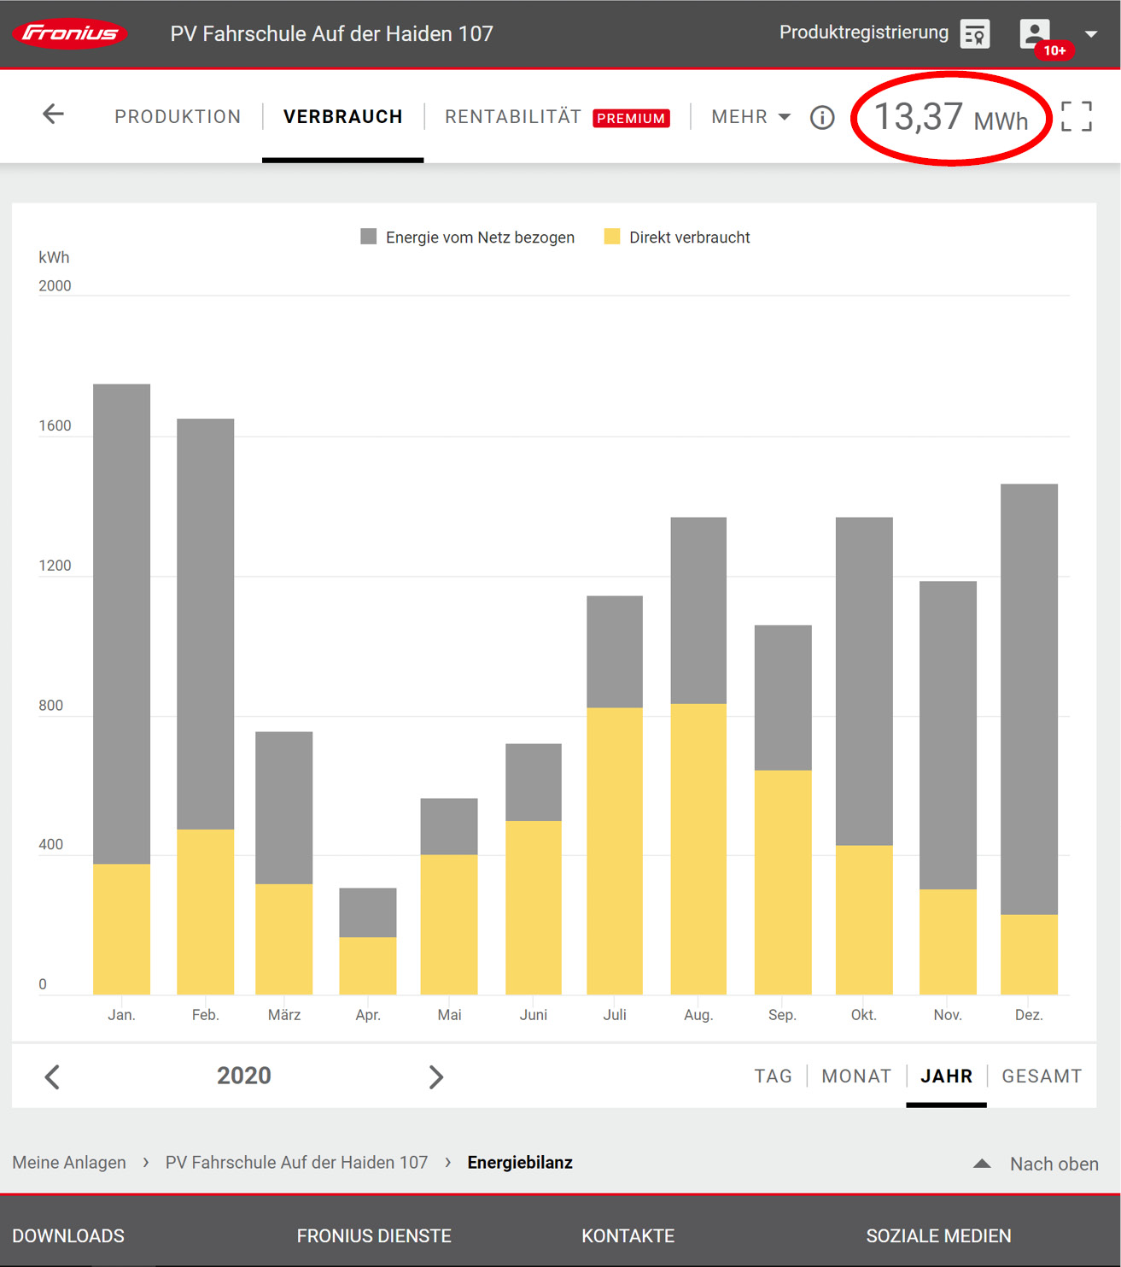Open the 'Meine Anlagen' breadcrumb link
This screenshot has height=1267, width=1121.
pyautogui.click(x=69, y=1163)
